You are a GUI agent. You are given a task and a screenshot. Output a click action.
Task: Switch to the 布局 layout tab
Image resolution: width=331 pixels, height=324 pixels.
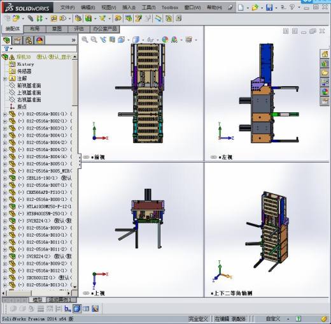pos(35,29)
